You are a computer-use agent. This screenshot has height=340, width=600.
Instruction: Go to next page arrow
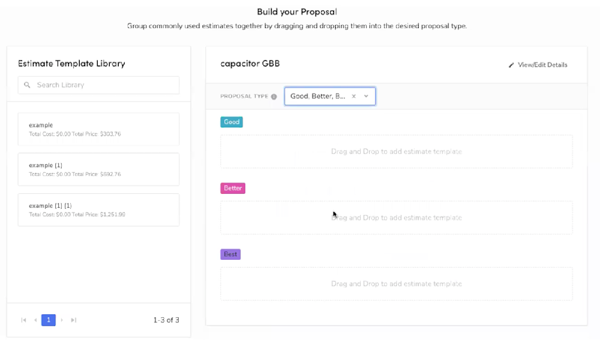(62, 320)
